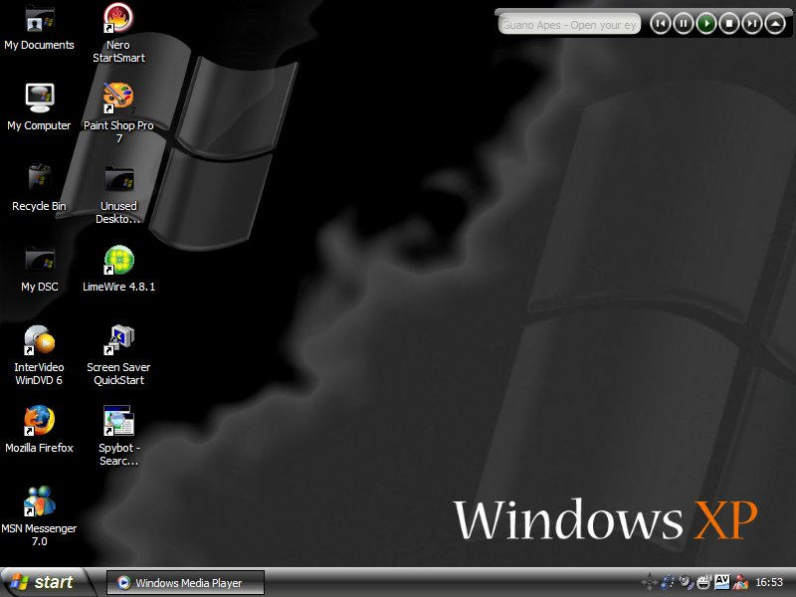Click the webcam-shaped tray icon
The width and height of the screenshot is (796, 597).
click(686, 582)
